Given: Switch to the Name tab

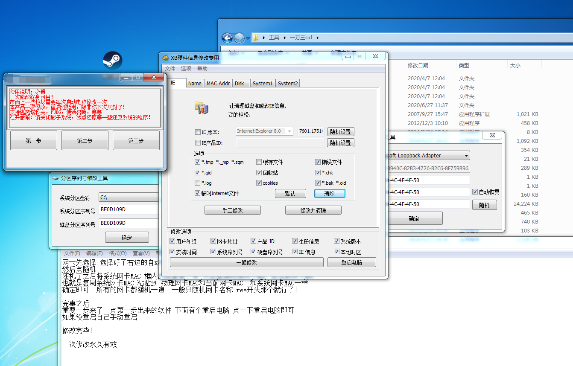Looking at the screenshot, I should (195, 83).
